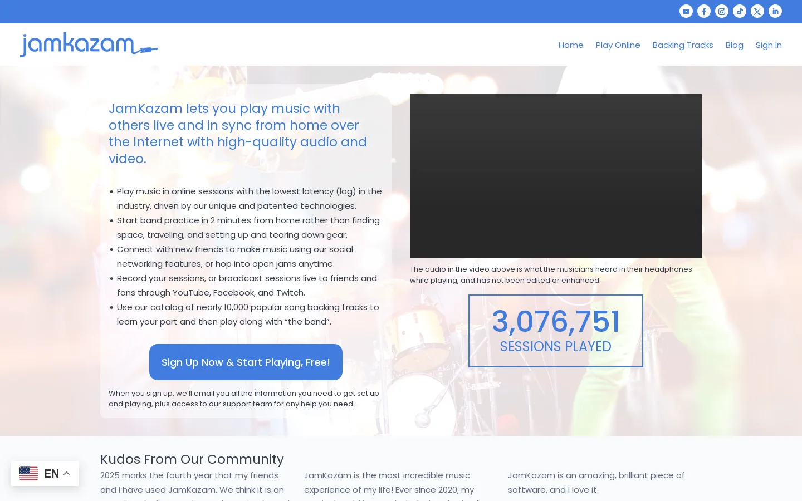Navigate to the Blog menu item
This screenshot has width=802, height=501.
pyautogui.click(x=734, y=45)
